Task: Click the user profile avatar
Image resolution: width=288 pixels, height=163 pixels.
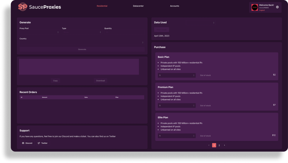Action: click(x=254, y=7)
